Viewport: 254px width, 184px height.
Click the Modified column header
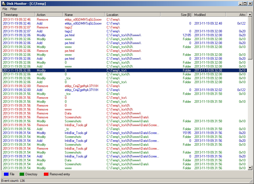pyautogui.click(x=209, y=15)
